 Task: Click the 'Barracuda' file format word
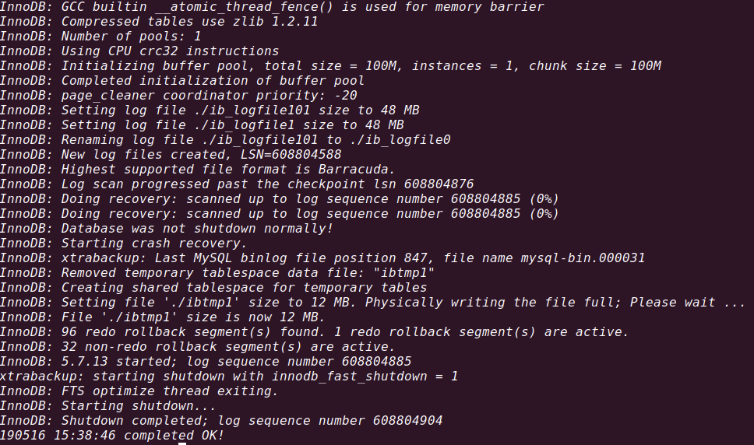(x=379, y=169)
